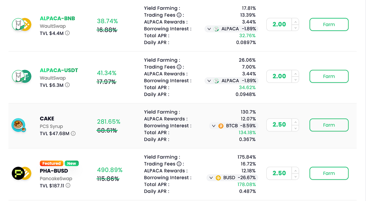This screenshot has height=201, width=366.
Task: Open TVL info icon next to $47.68M
Action: coord(73,134)
